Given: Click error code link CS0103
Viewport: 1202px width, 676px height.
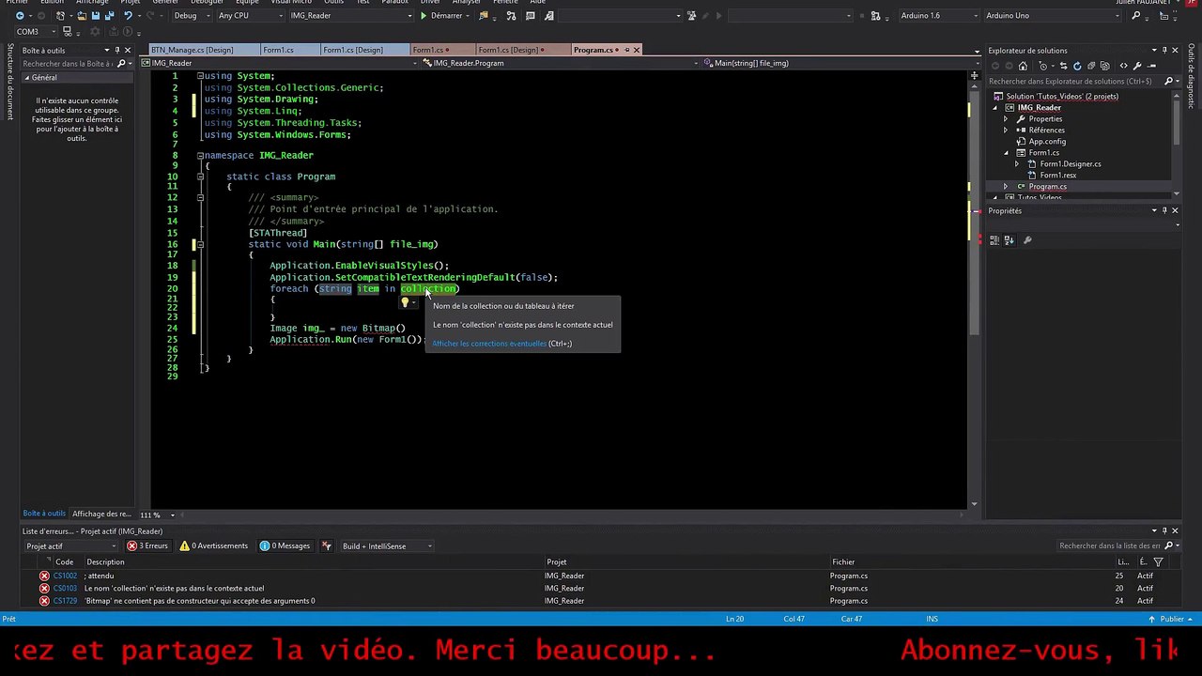Looking at the screenshot, I should tap(65, 589).
